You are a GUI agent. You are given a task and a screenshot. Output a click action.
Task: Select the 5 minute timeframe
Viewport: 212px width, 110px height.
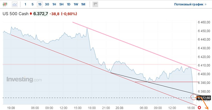click(x=32, y=4)
